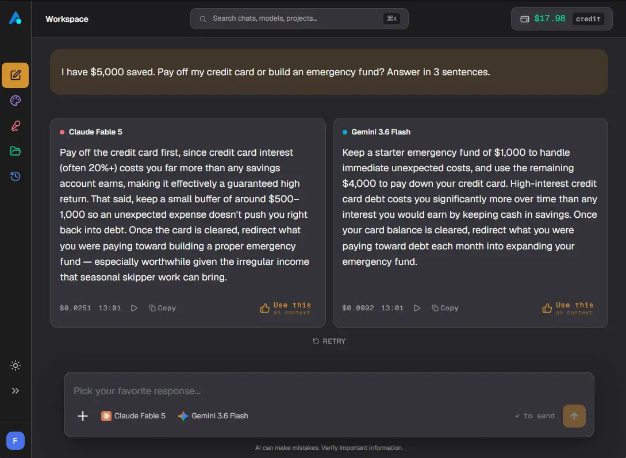Click the $0.0251 cost value
Image resolution: width=626 pixels, height=458 pixels.
(75, 308)
